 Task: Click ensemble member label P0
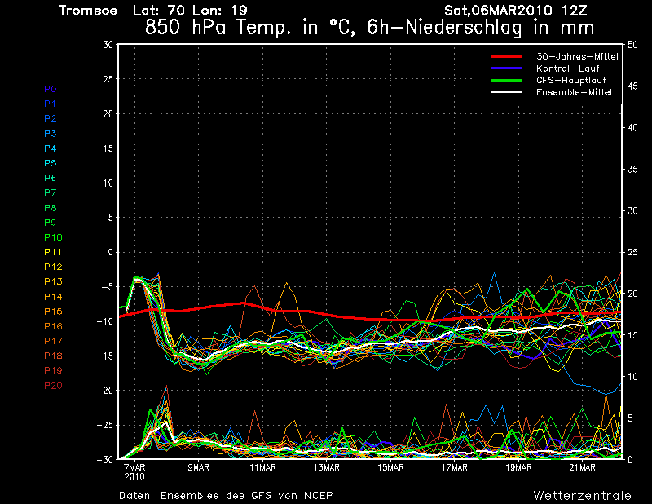pos(50,89)
